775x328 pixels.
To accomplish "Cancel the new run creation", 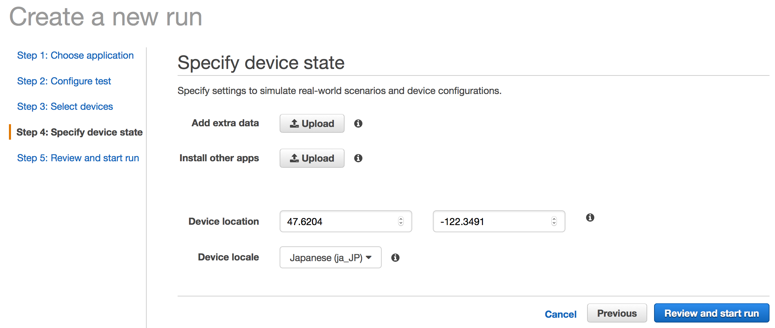I will click(560, 314).
